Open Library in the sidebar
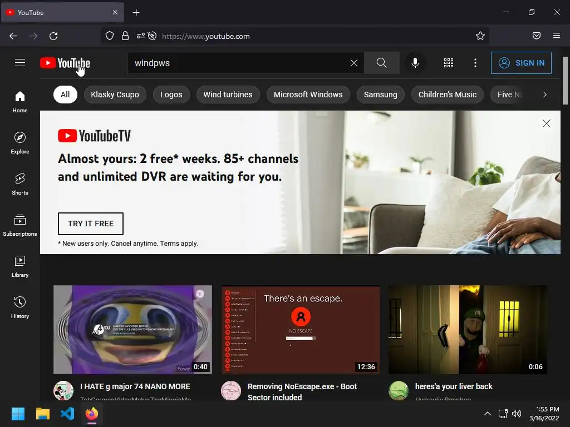Image resolution: width=570 pixels, height=427 pixels. click(x=20, y=266)
